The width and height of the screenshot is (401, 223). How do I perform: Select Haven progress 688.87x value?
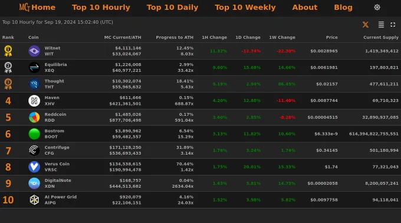point(184,104)
